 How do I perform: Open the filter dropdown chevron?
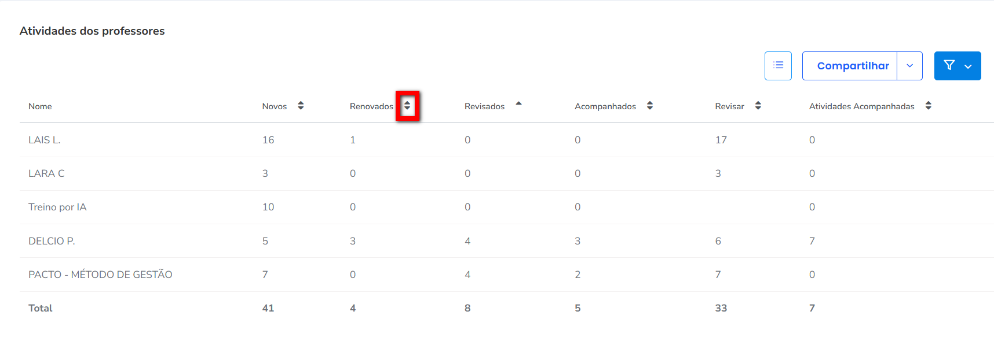[968, 66]
